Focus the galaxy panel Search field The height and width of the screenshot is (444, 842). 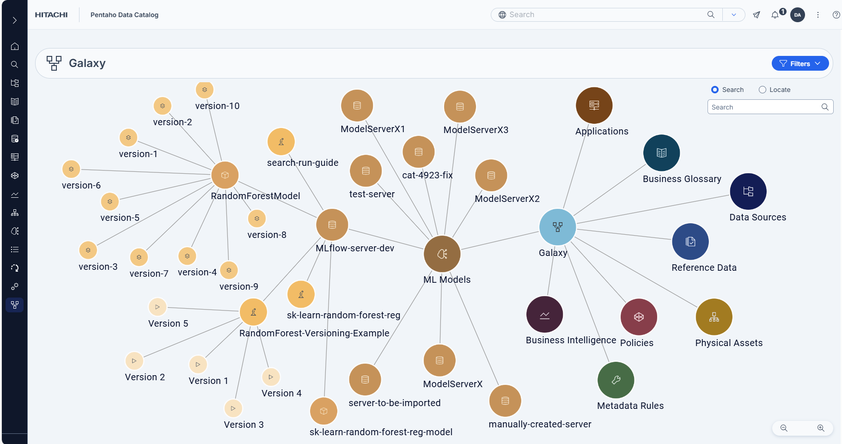pos(770,107)
